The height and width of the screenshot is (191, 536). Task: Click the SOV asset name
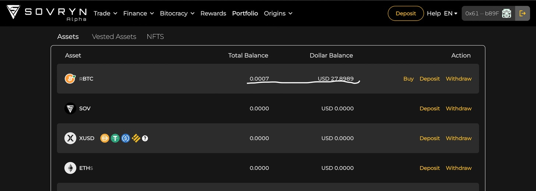click(x=85, y=109)
